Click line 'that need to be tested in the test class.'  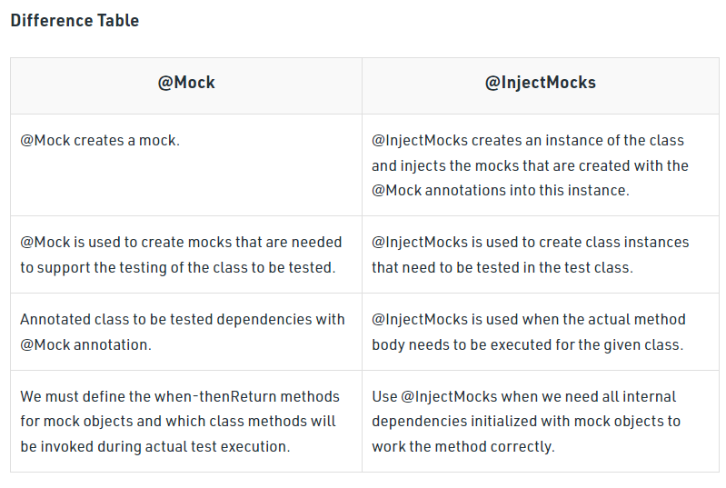pos(502,267)
